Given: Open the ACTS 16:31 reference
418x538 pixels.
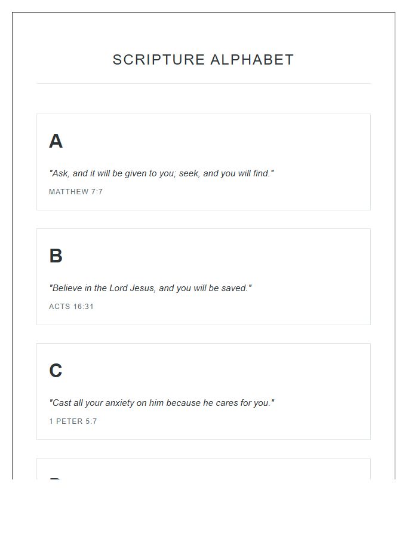Looking at the screenshot, I should 71,307.
